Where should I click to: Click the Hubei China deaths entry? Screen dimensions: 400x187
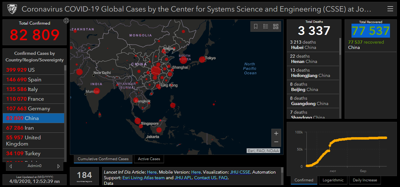[313, 45]
